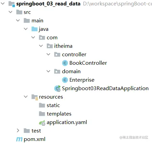Screen dimensions: 152x143
Task: Select the static folder label
Action: point(53,105)
